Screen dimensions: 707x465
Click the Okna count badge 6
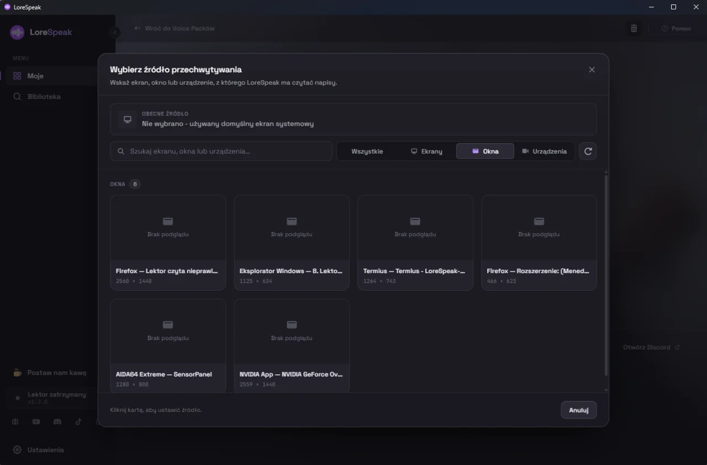(x=135, y=184)
